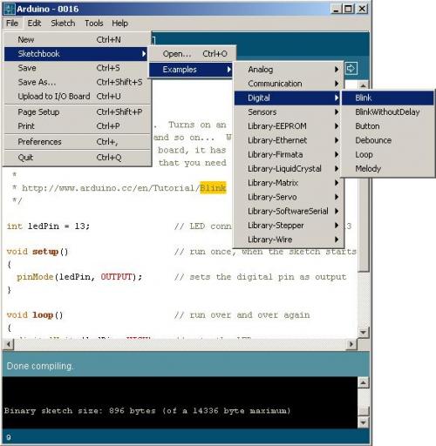Image resolution: width=436 pixels, height=446 pixels.
Task: Choose Save As... menu entry
Action: [x=78, y=82]
